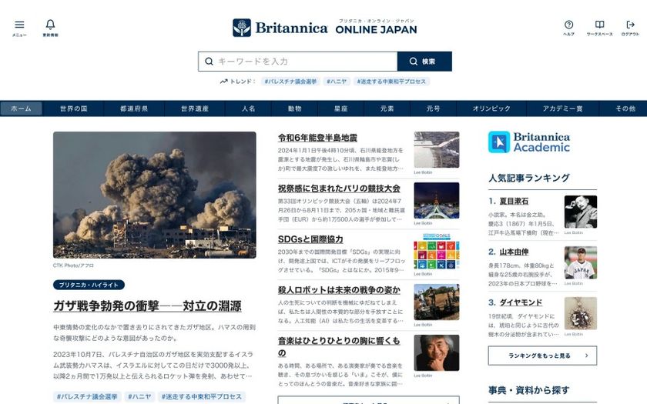Select trend tag #パレスチナ議会選挙 under search
This screenshot has width=647, height=404.
point(290,82)
